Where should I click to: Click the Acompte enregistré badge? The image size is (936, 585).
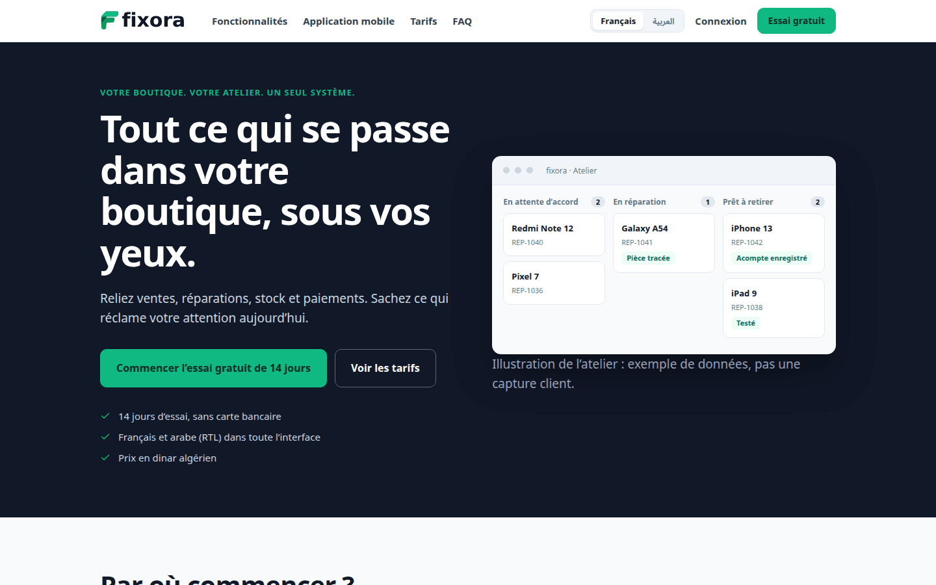click(x=772, y=258)
